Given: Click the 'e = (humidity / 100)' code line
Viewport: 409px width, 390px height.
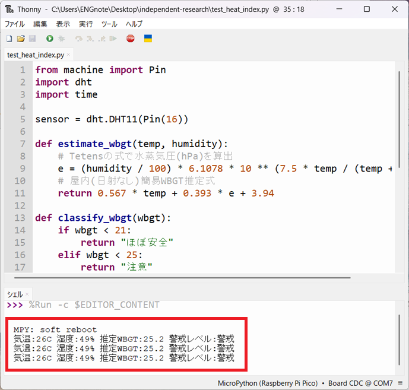Looking at the screenshot, I should [225, 169].
